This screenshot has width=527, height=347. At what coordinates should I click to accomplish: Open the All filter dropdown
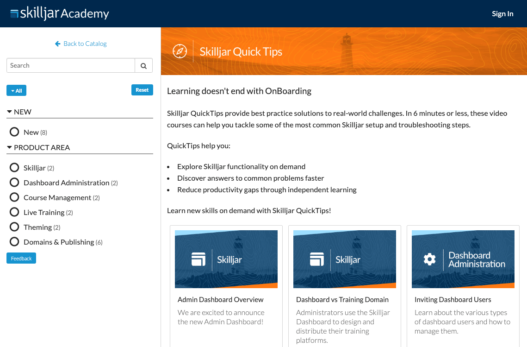(x=16, y=90)
